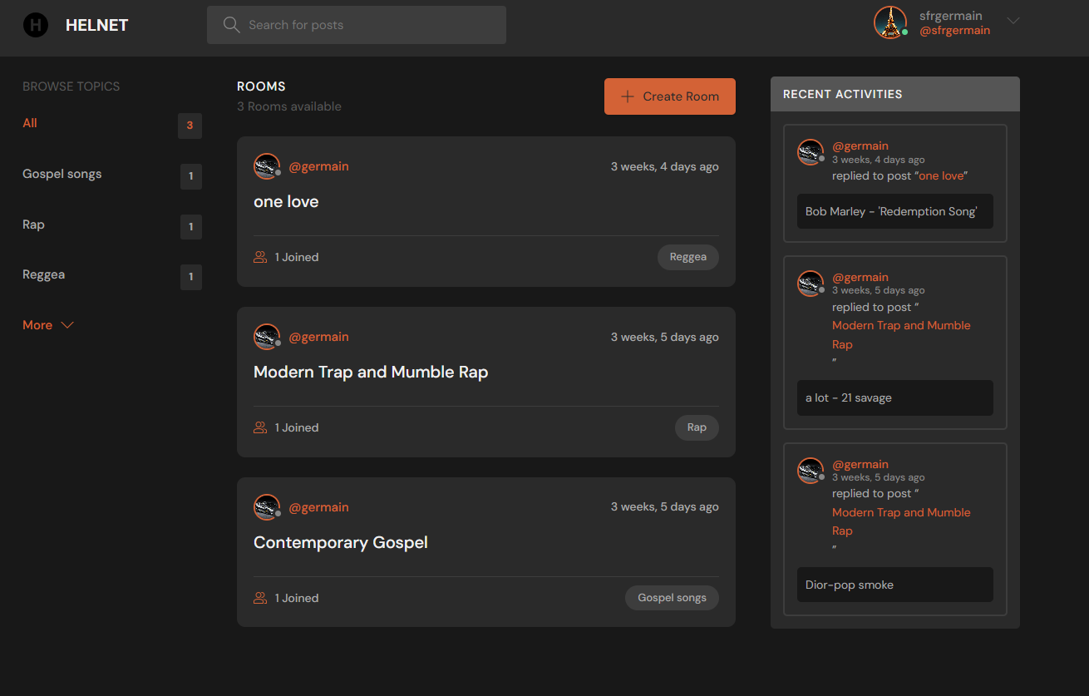The image size is (1089, 696).
Task: Click germain's avatar on one love room
Action: coord(267,166)
